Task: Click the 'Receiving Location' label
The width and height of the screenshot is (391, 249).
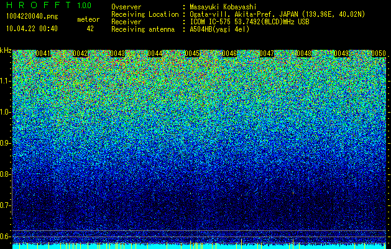Action: (145, 14)
